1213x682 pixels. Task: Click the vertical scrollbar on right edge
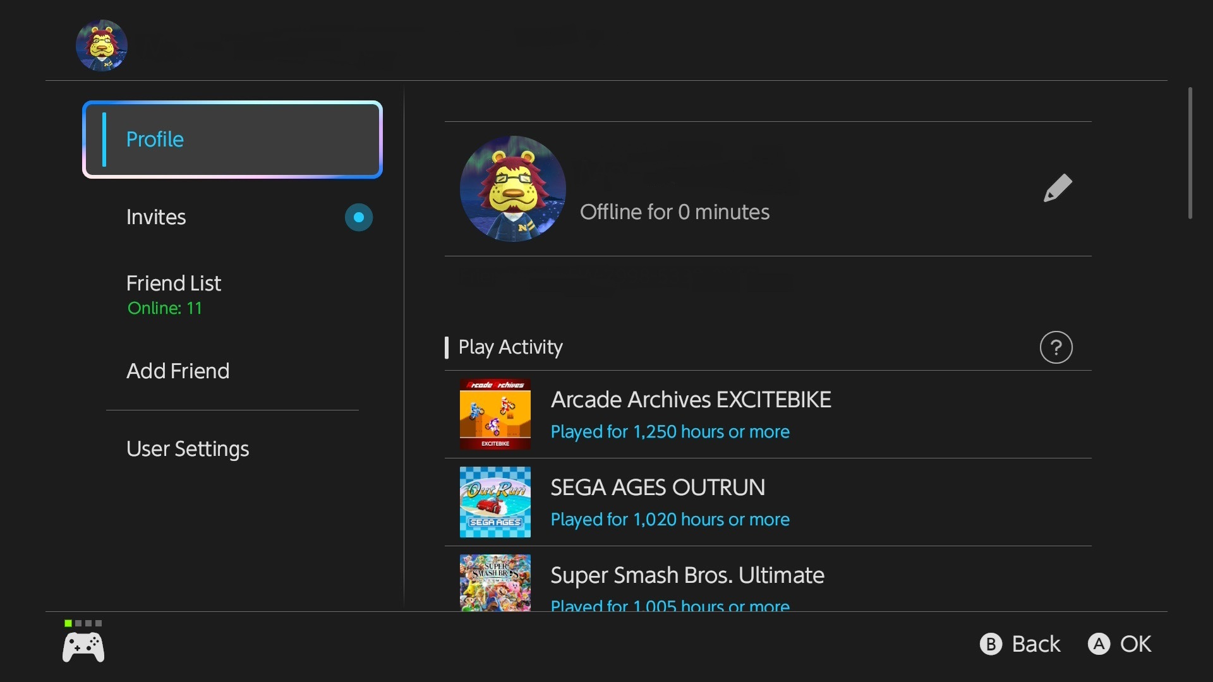[1190, 153]
